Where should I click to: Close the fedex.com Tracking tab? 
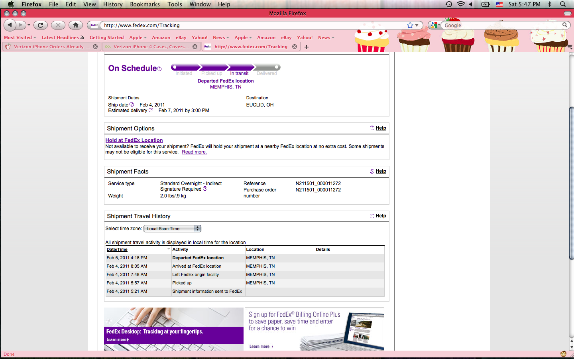pos(295,47)
